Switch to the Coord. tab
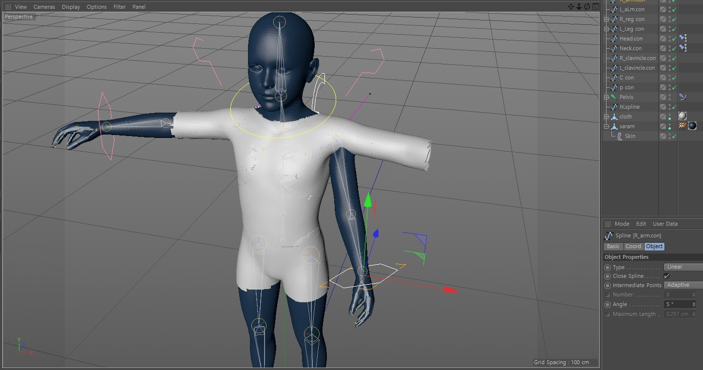Screen dimensions: 703x370 pos(634,246)
